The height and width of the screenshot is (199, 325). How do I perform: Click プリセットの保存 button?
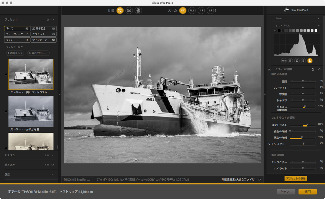296,178
